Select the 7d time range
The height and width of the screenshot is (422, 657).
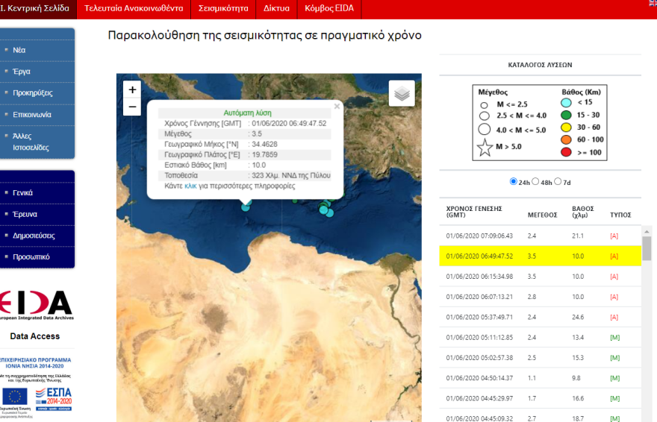point(558,181)
